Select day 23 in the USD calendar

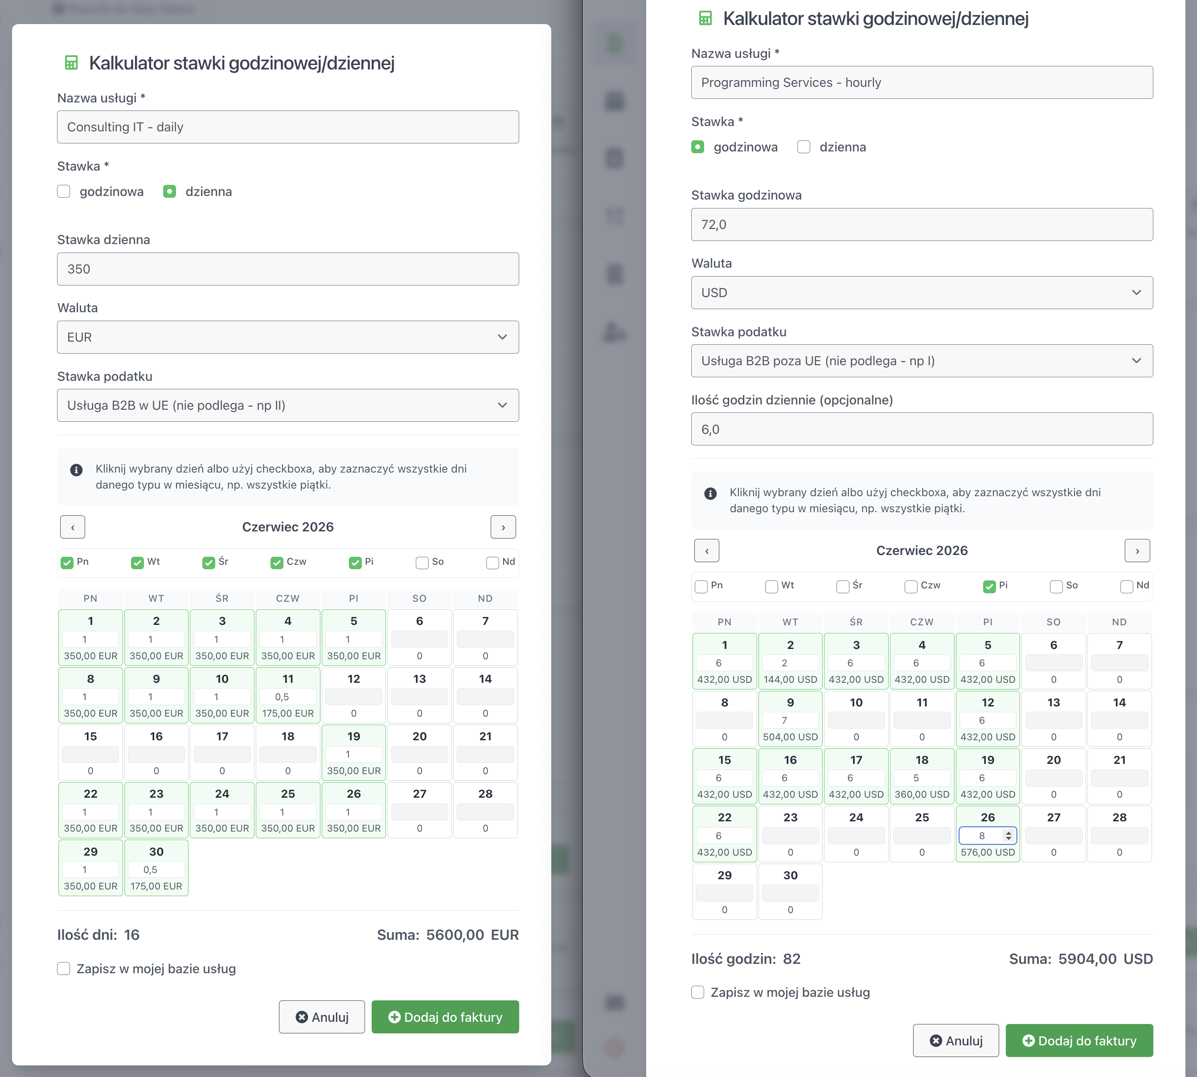(x=790, y=834)
